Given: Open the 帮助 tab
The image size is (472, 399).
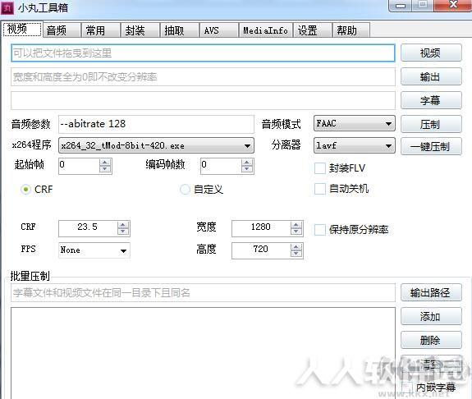Looking at the screenshot, I should pos(351,30).
